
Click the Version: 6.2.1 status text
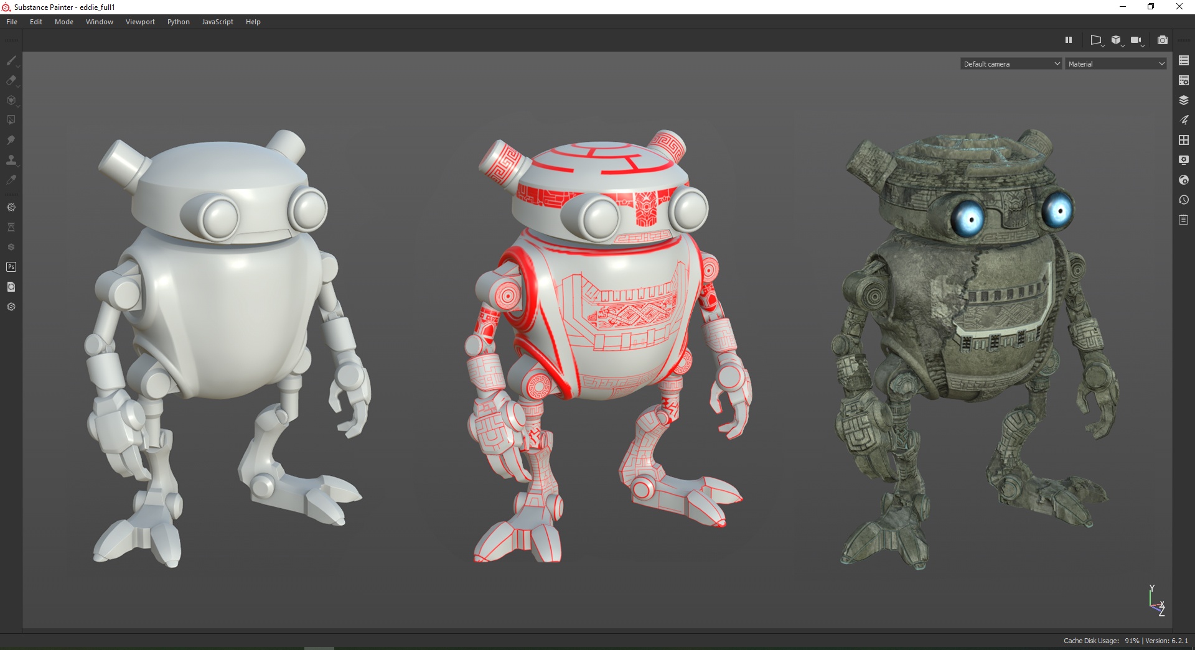point(1166,641)
